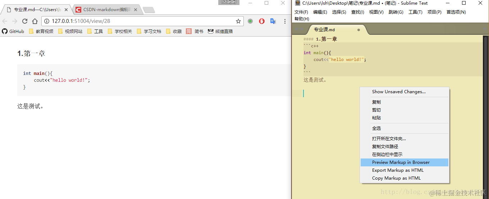Go to Chrome home page icon
This screenshot has width=489, height=199.
pyautogui.click(x=35, y=21)
